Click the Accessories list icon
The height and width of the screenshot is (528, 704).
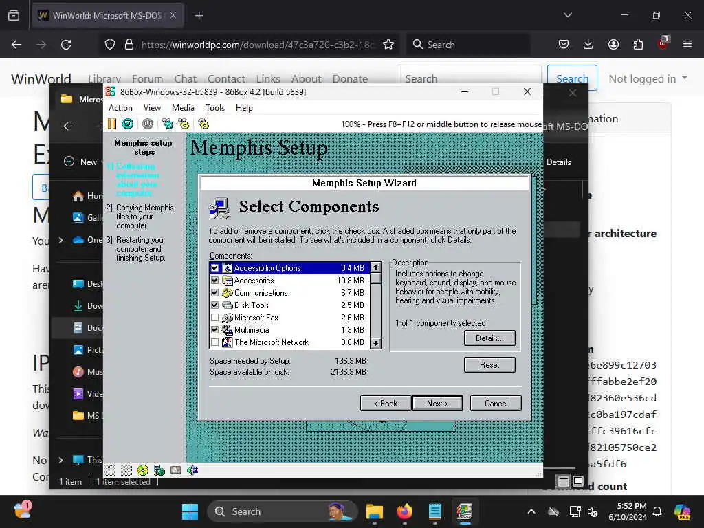point(228,280)
